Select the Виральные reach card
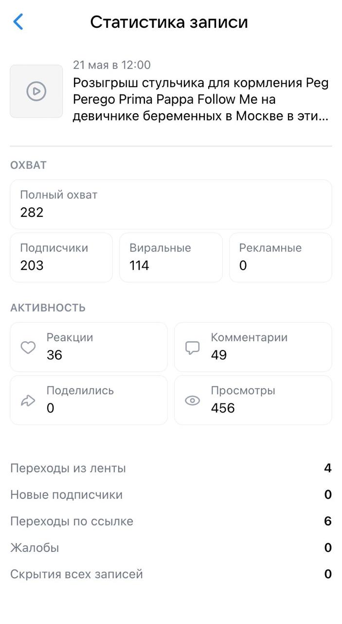 click(171, 257)
